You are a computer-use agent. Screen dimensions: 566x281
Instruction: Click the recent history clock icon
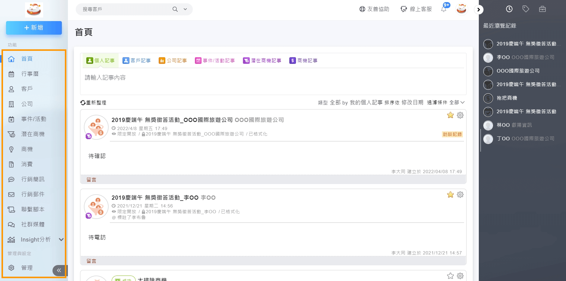[509, 9]
